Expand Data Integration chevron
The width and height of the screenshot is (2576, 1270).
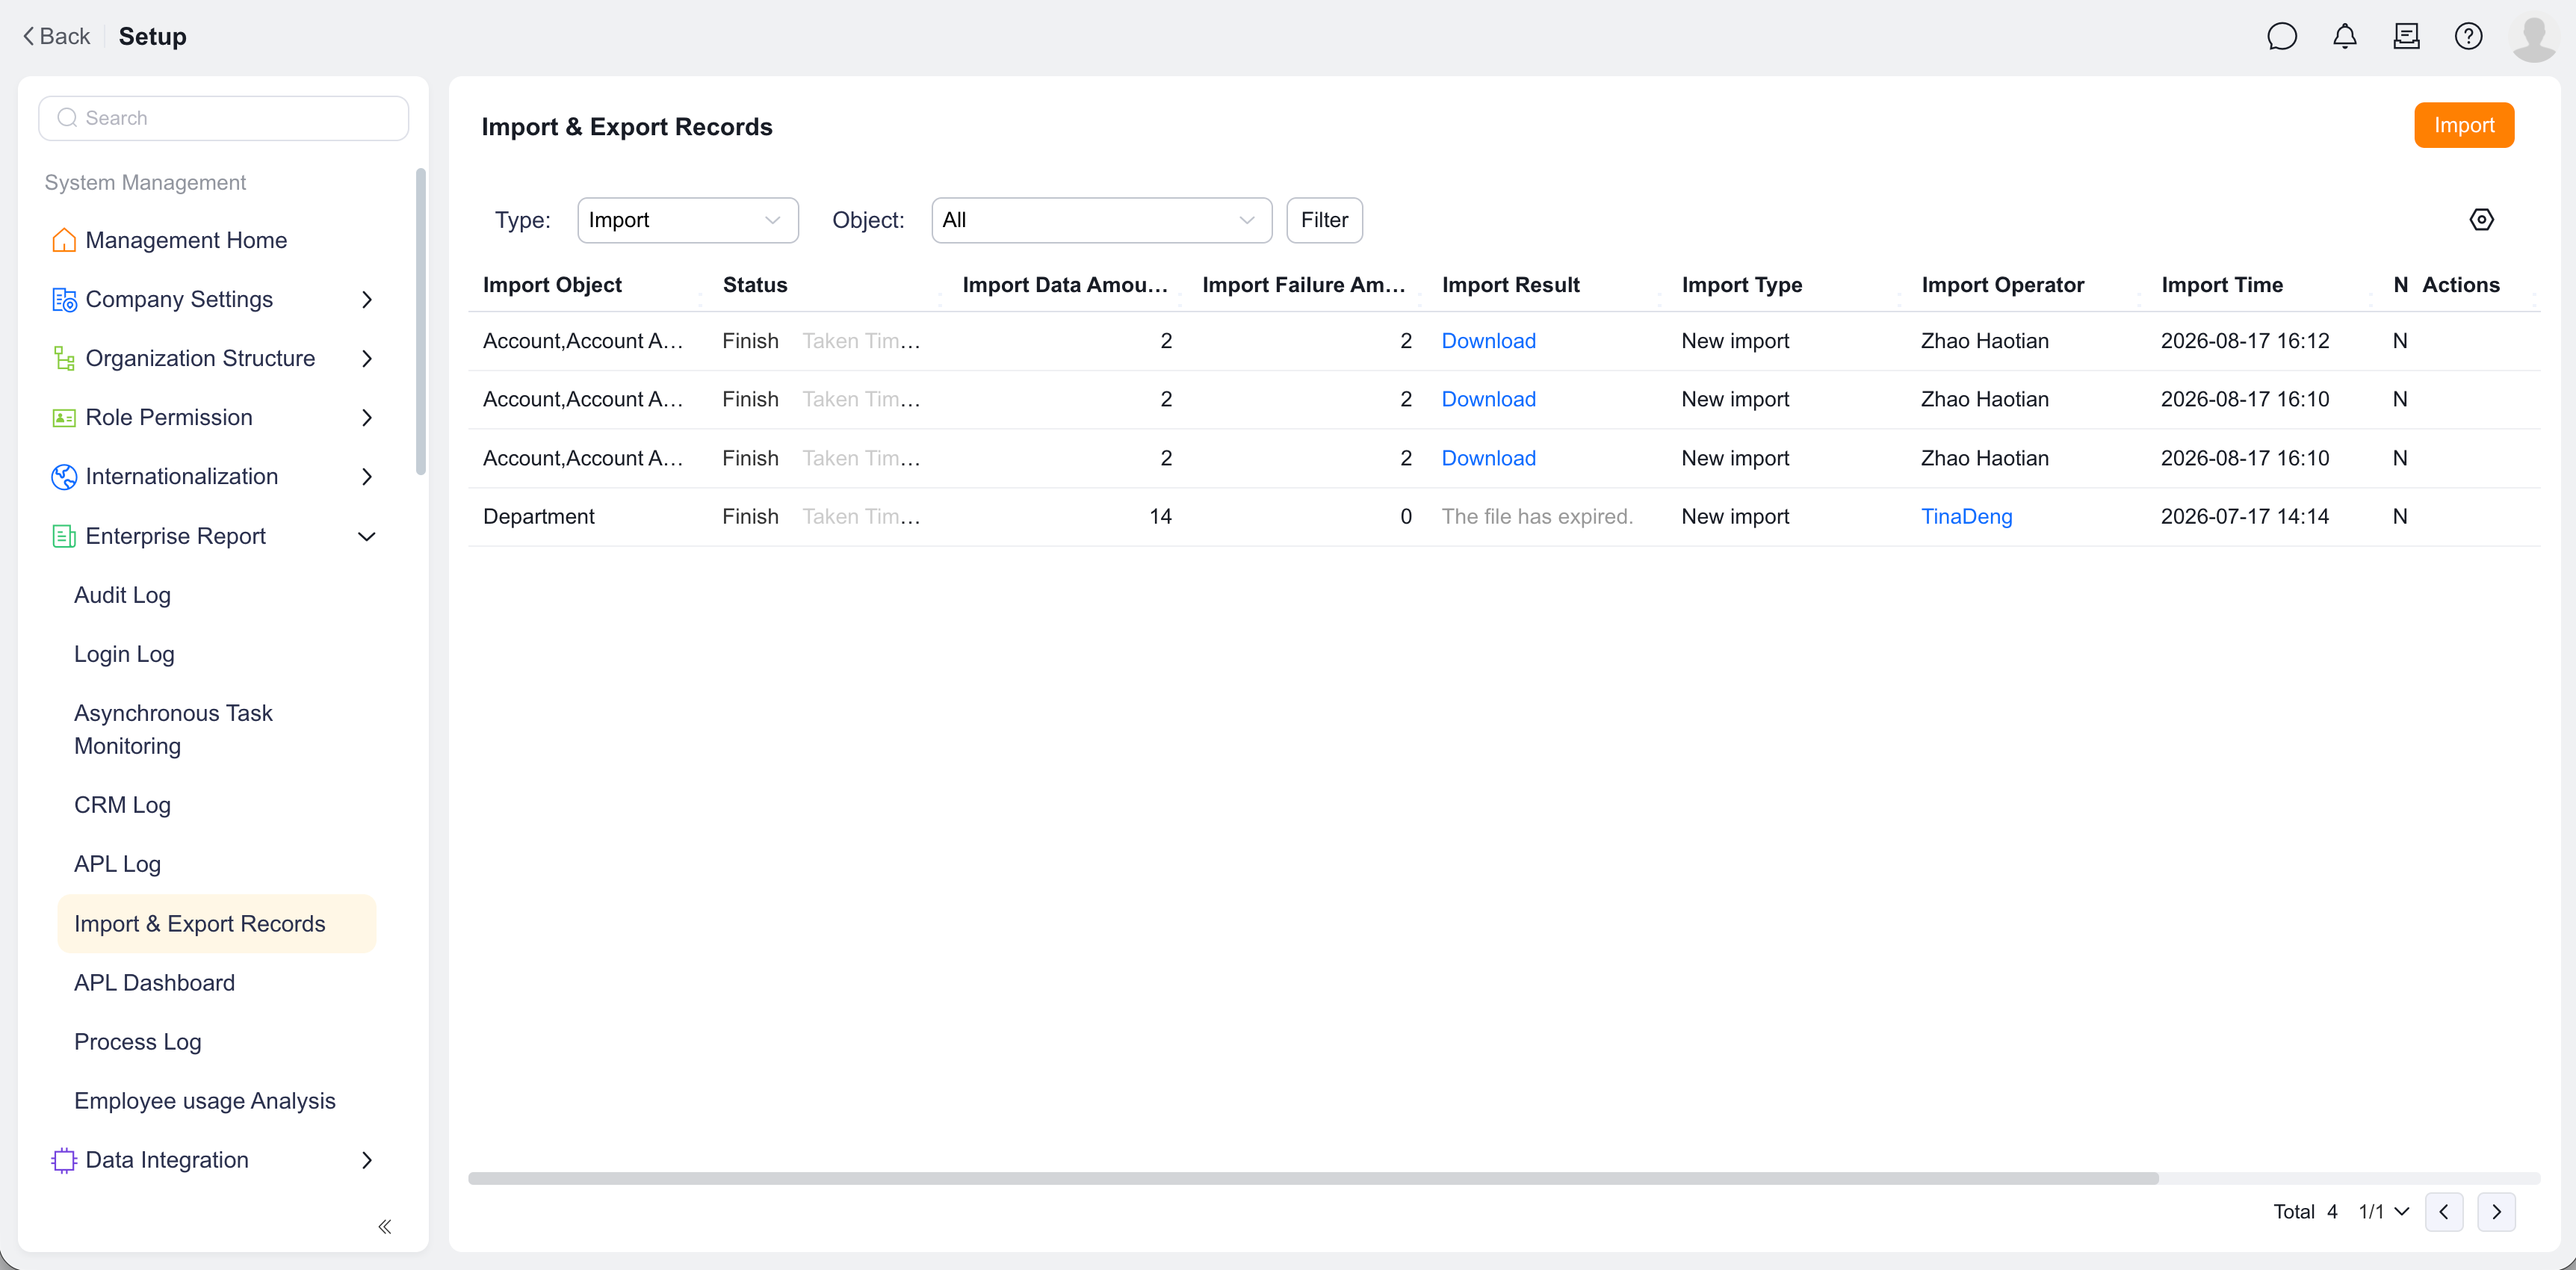[367, 1160]
